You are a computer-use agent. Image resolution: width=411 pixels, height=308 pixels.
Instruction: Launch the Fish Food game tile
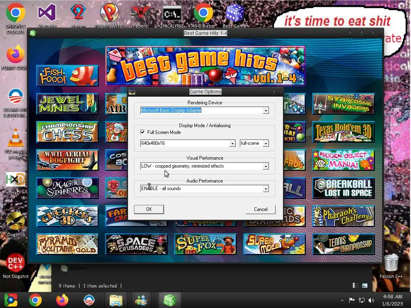point(67,76)
